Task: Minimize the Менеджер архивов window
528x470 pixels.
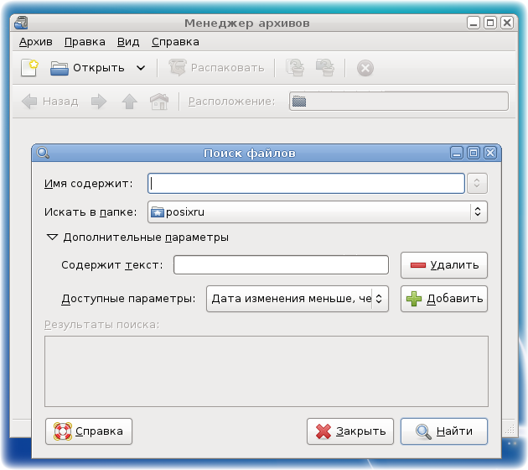Action: coord(474,23)
